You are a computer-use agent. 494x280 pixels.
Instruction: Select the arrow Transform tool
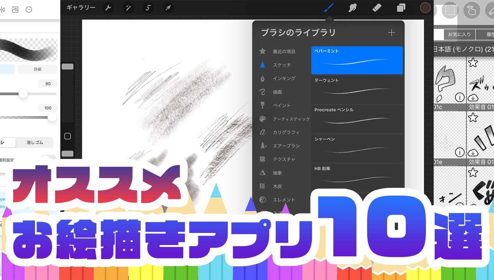pyautogui.click(x=168, y=7)
